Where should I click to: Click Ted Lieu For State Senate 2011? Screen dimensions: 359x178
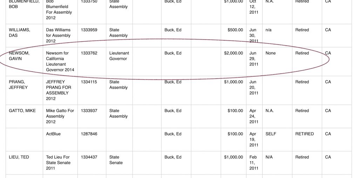point(58,163)
